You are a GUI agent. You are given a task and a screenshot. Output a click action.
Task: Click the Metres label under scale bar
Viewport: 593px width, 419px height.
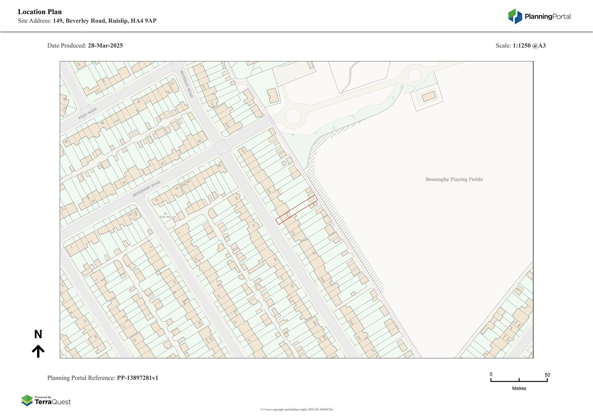519,388
